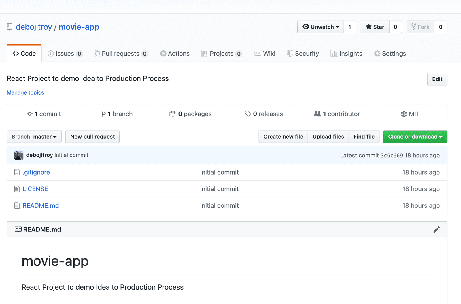The width and height of the screenshot is (461, 304).
Task: Click the package icon near 0 packages
Action: [173, 114]
